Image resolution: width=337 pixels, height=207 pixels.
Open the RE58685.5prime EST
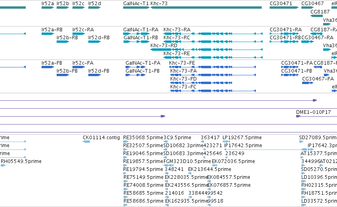[126, 197]
